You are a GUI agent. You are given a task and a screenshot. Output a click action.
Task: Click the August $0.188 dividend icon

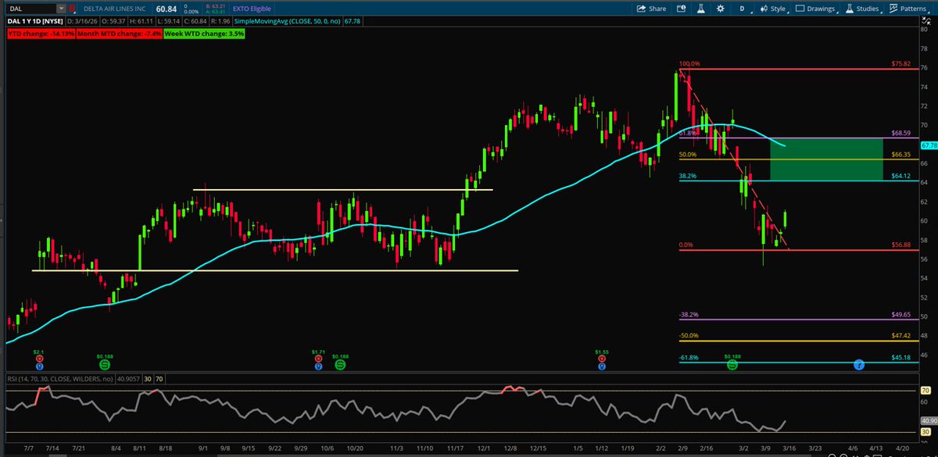click(x=104, y=364)
